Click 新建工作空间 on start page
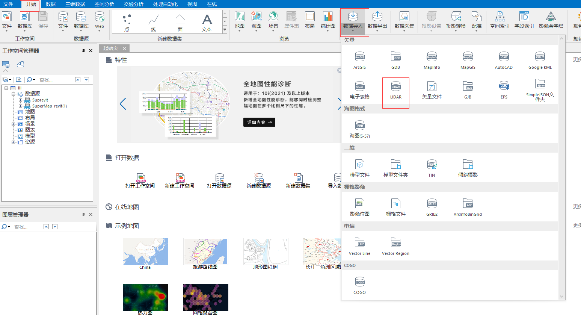Screen dimensions: 581x315 [180, 181]
